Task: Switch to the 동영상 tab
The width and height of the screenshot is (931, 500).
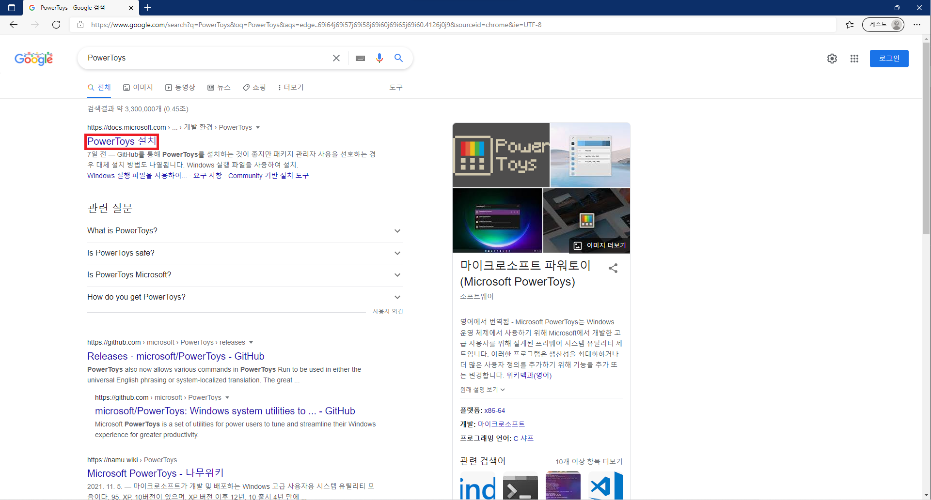Action: 180,88
